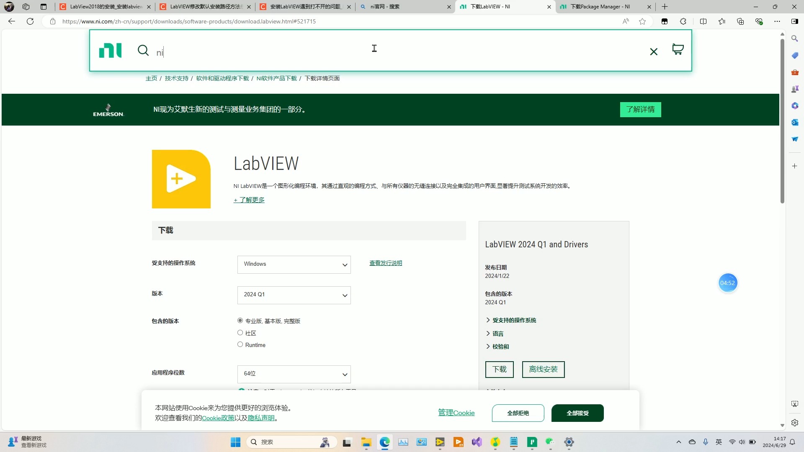Open the sidebar tools briefcase icon

(x=795, y=72)
